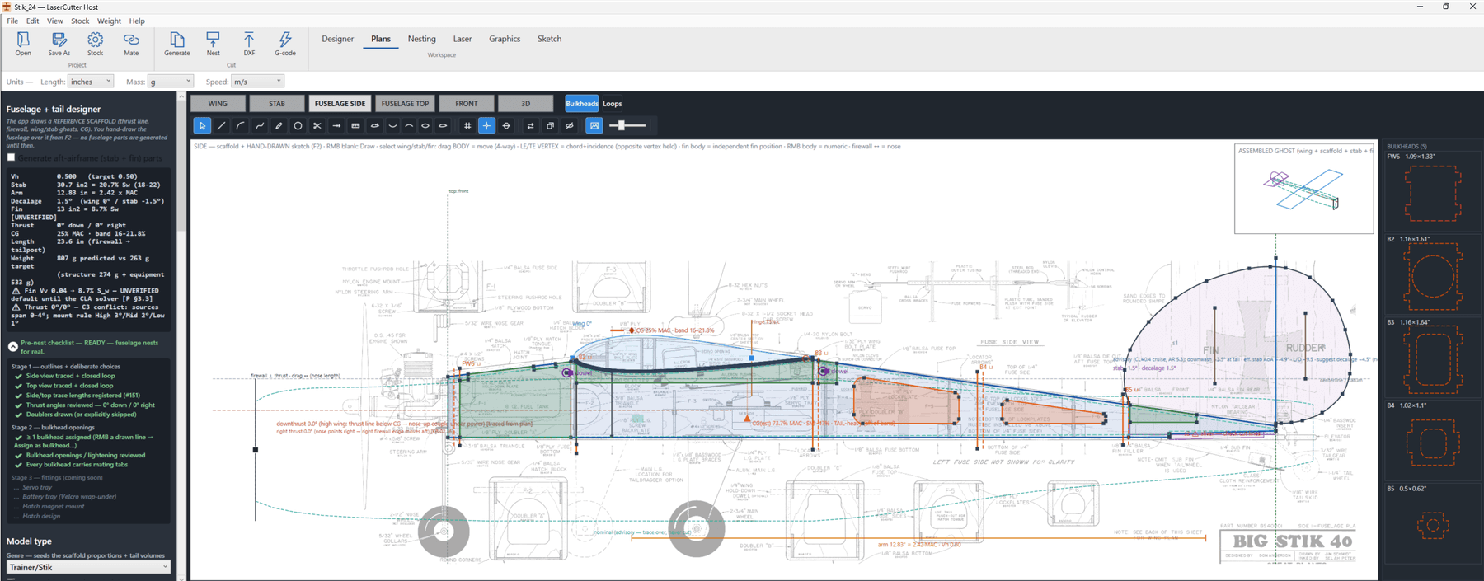Click the left panel vertical scrollbar

(x=181, y=336)
